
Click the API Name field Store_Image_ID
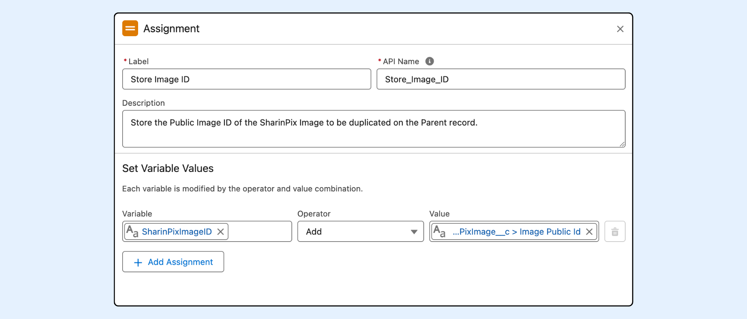pos(501,79)
